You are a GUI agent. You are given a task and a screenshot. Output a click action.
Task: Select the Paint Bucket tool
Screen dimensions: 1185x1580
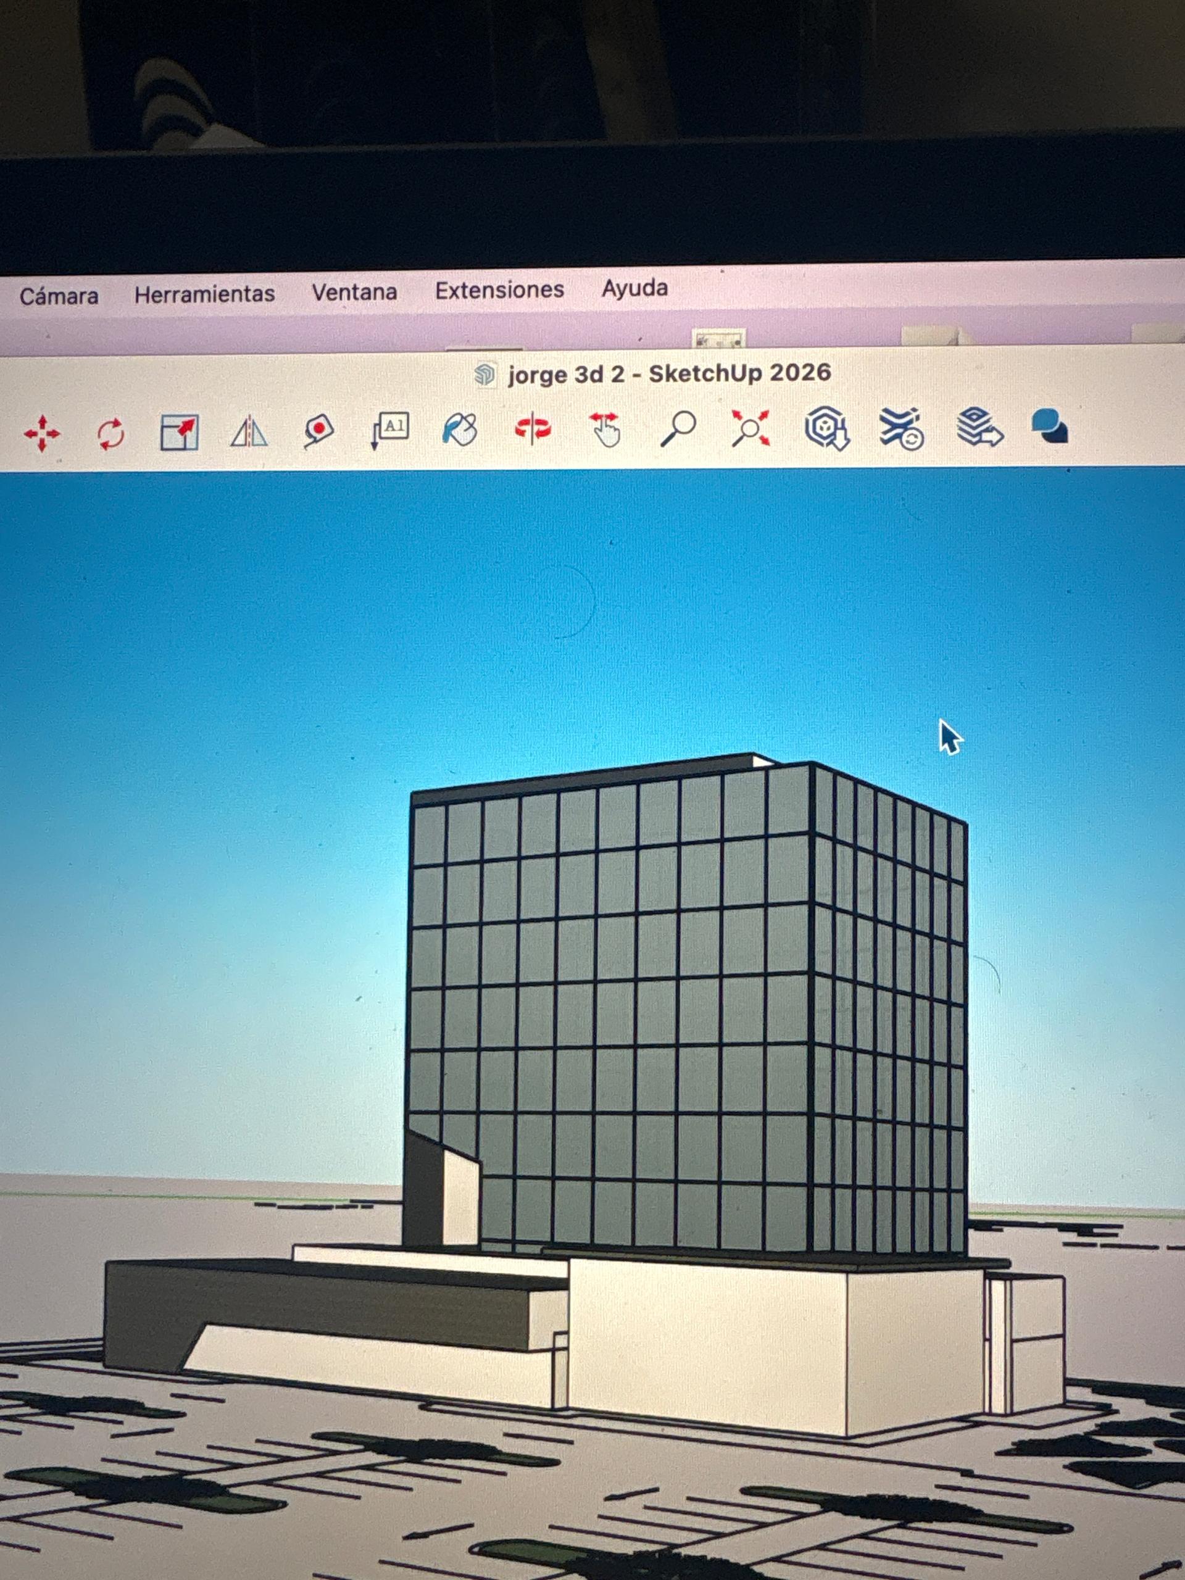pos(460,430)
